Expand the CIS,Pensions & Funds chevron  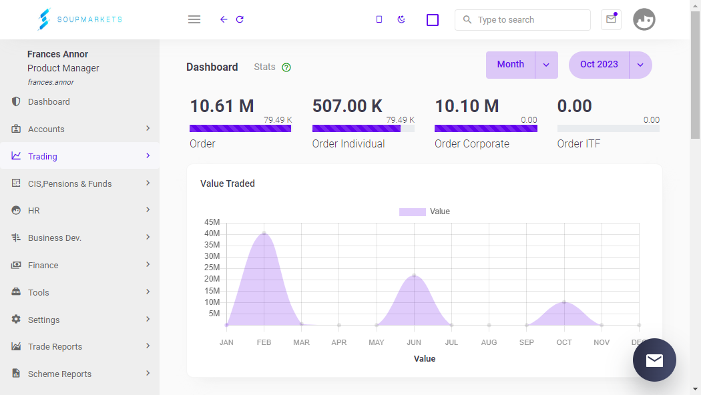148,183
